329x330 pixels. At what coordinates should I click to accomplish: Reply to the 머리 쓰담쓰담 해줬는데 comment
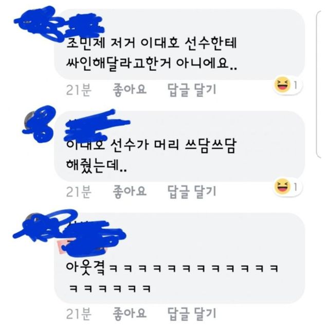(192, 191)
